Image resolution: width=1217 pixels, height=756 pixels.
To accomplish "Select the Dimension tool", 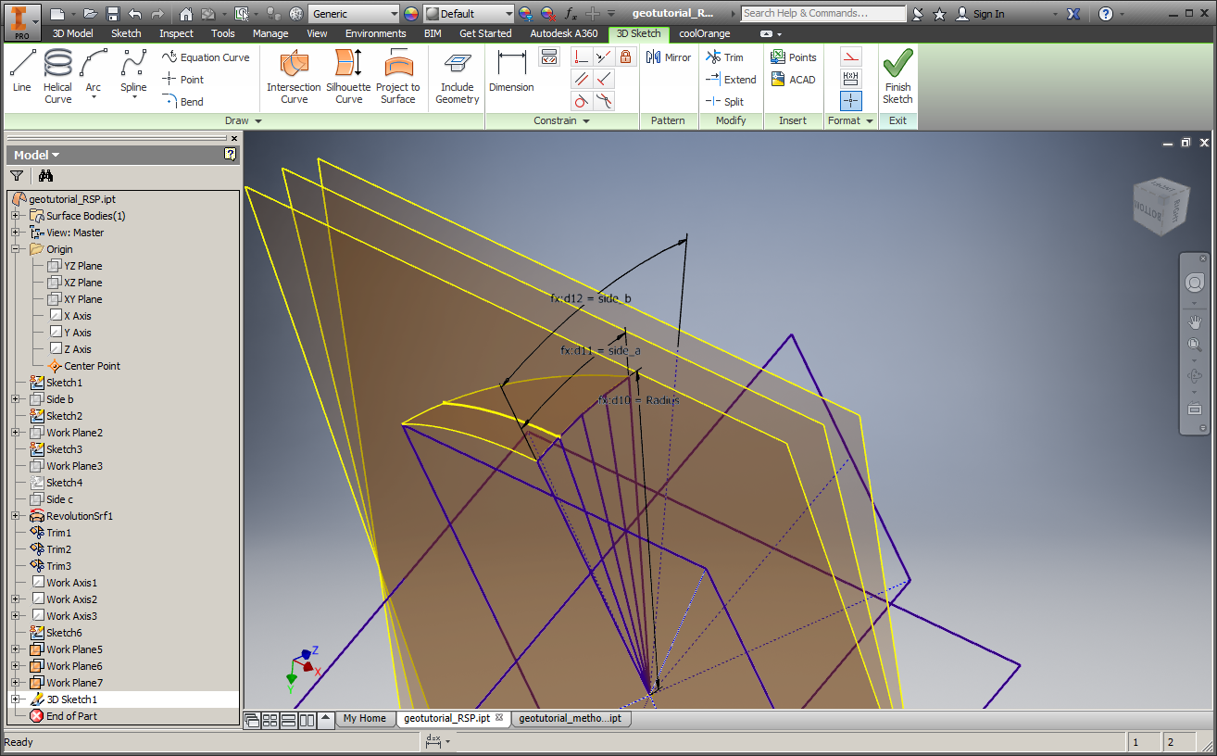I will pyautogui.click(x=511, y=72).
